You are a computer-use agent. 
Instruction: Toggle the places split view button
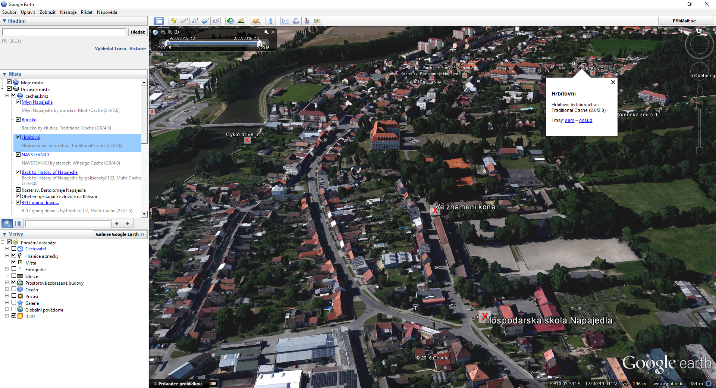click(18, 223)
